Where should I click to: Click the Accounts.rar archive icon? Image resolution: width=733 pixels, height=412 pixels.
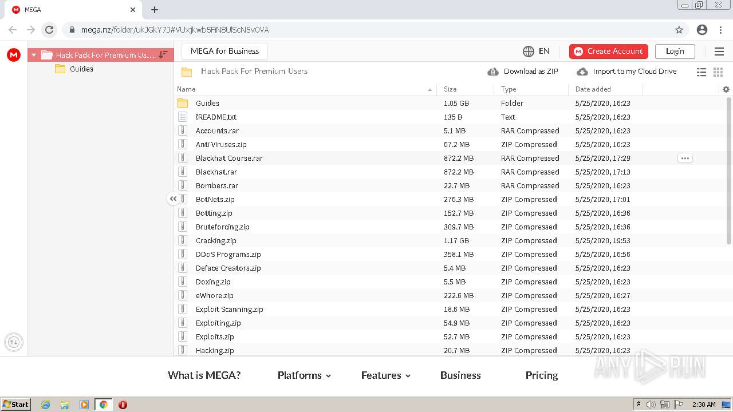click(183, 130)
